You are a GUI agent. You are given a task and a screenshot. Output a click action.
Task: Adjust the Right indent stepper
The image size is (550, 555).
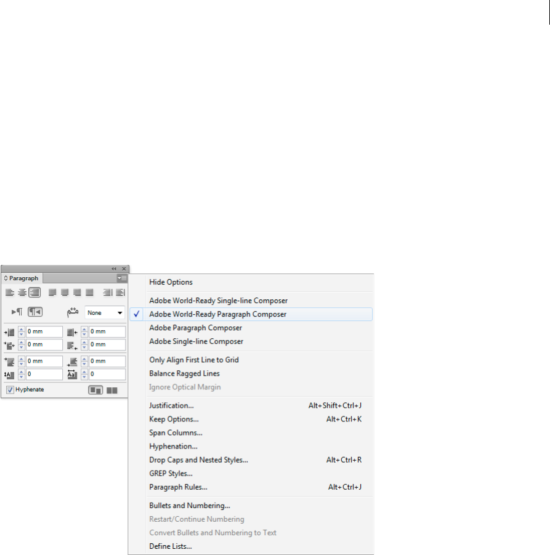pos(84,331)
